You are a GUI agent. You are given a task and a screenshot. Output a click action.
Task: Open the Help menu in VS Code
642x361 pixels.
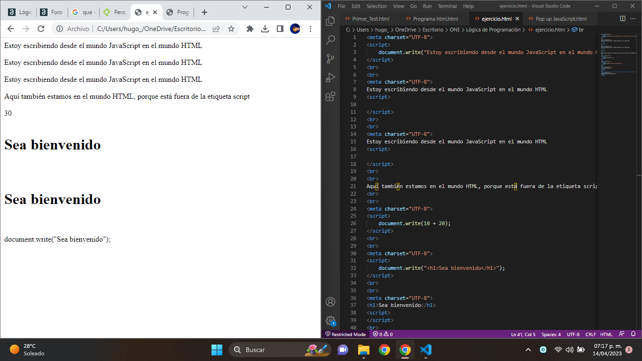pyautogui.click(x=468, y=6)
